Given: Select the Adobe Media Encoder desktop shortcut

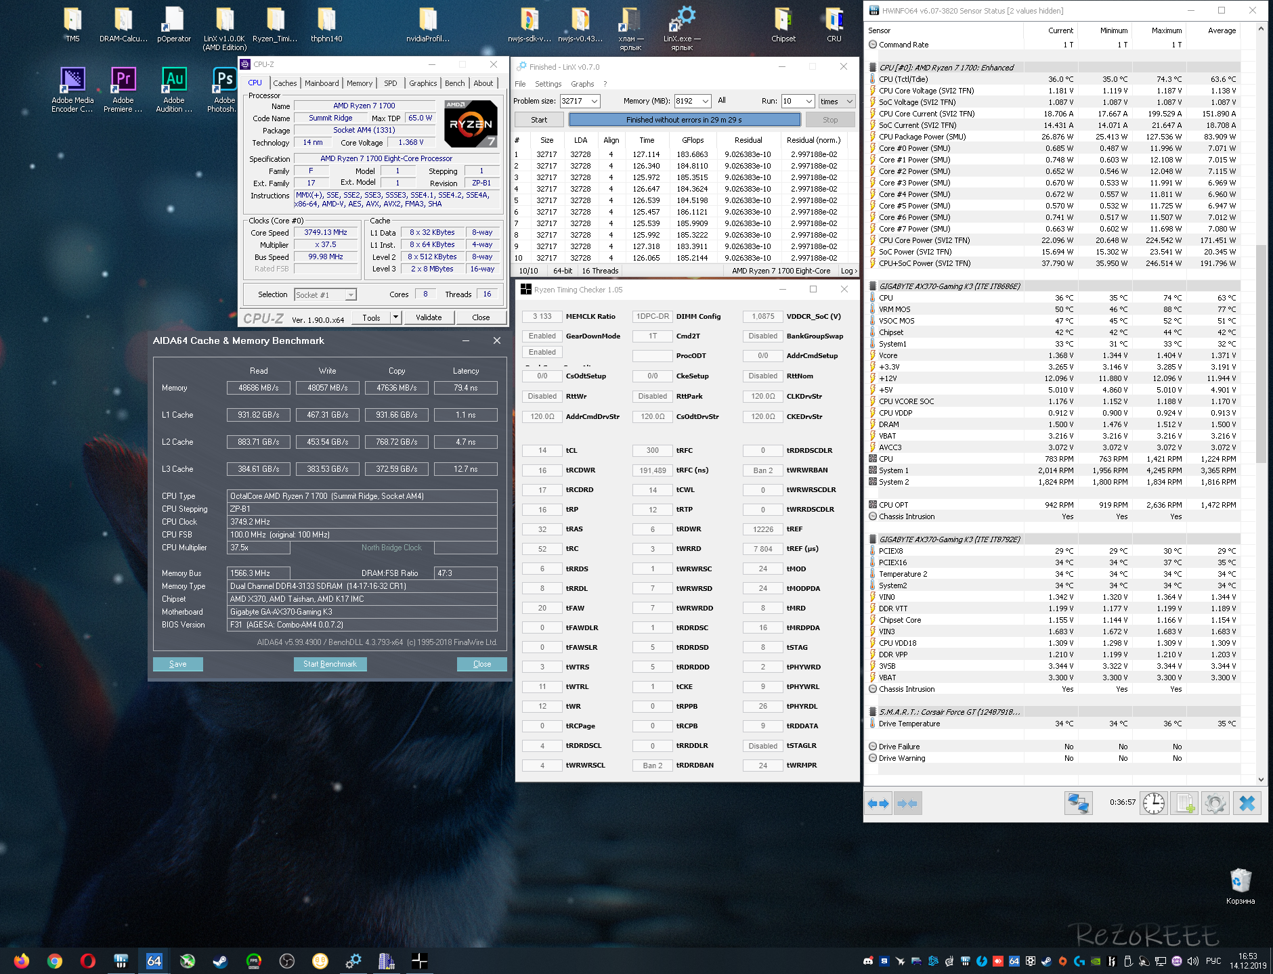Looking at the screenshot, I should (72, 90).
